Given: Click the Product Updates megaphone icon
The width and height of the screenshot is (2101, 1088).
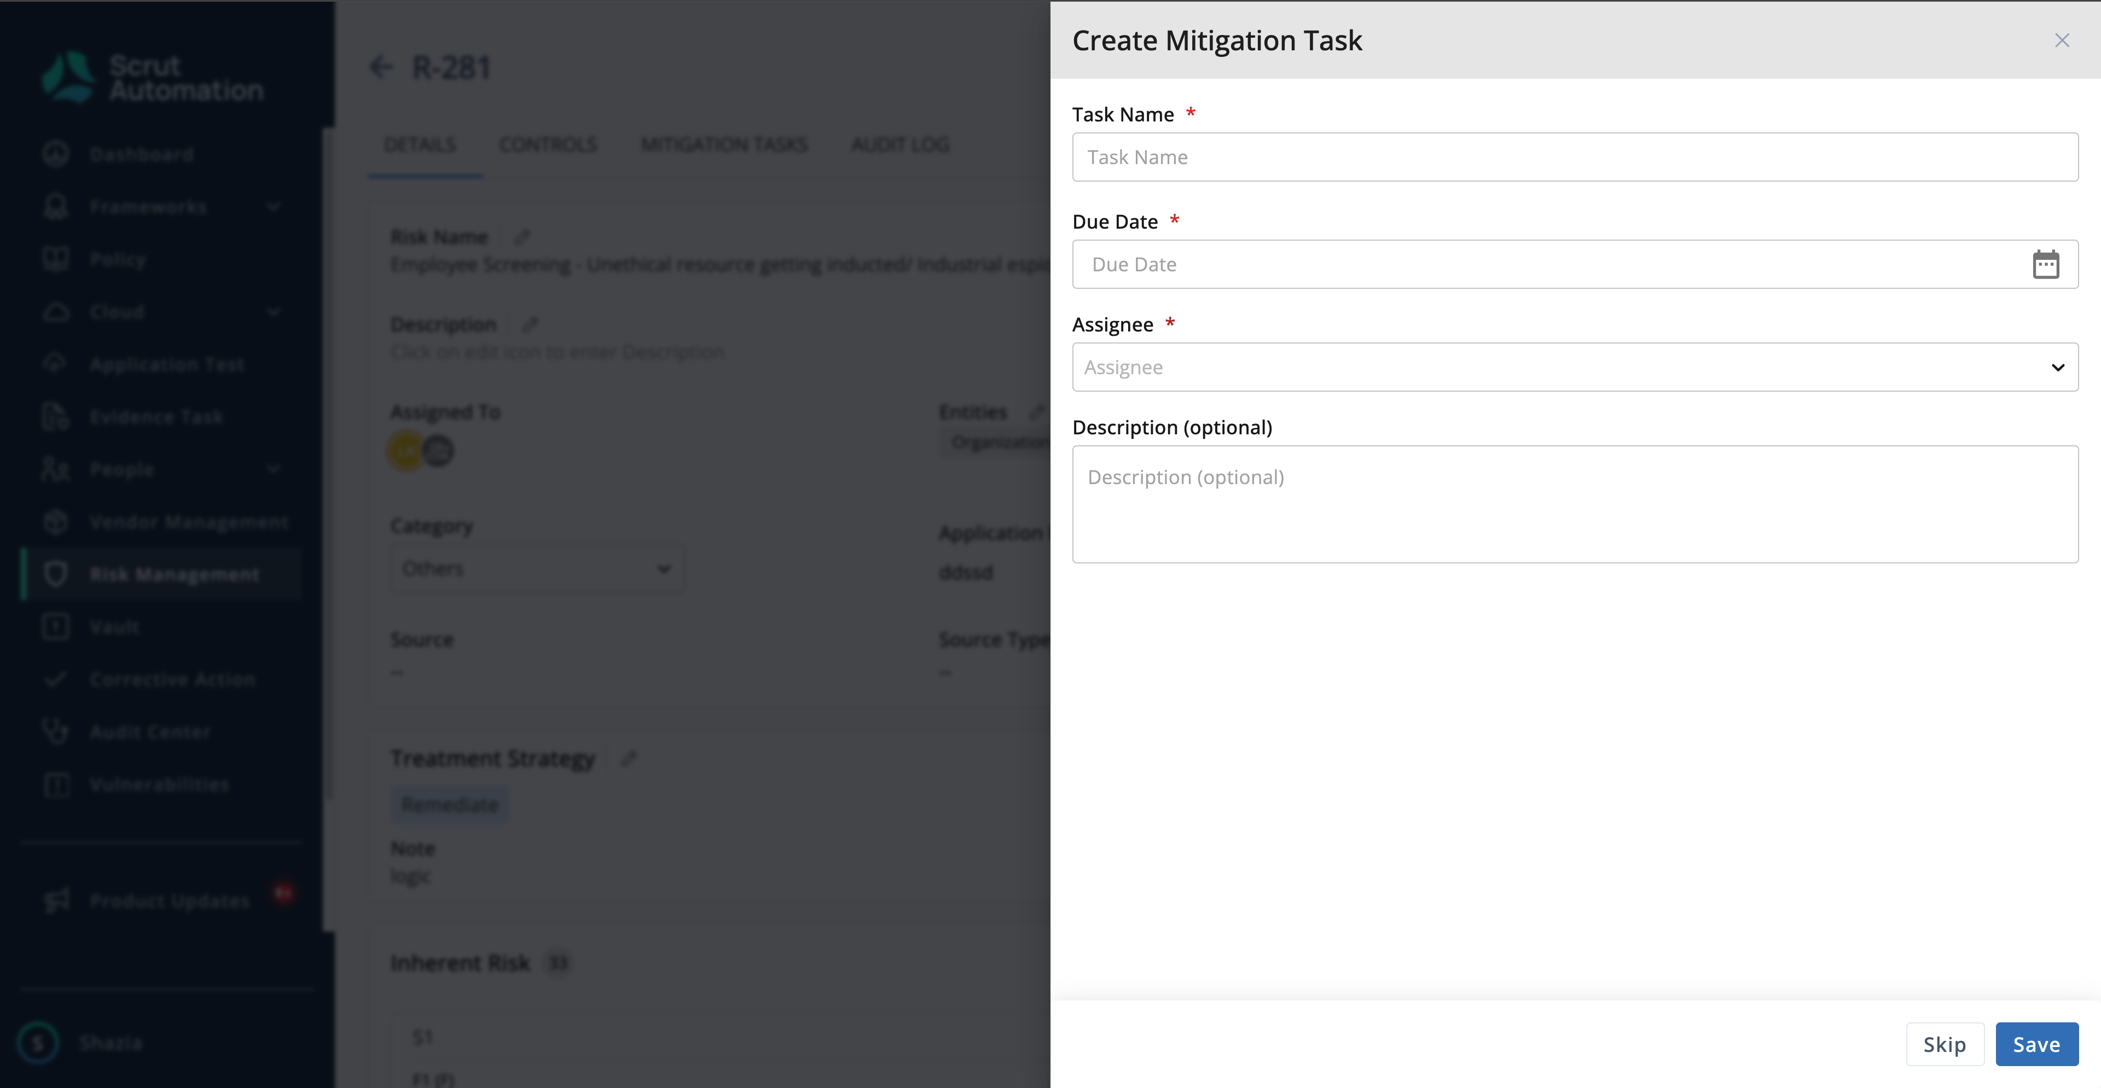Looking at the screenshot, I should coord(57,900).
